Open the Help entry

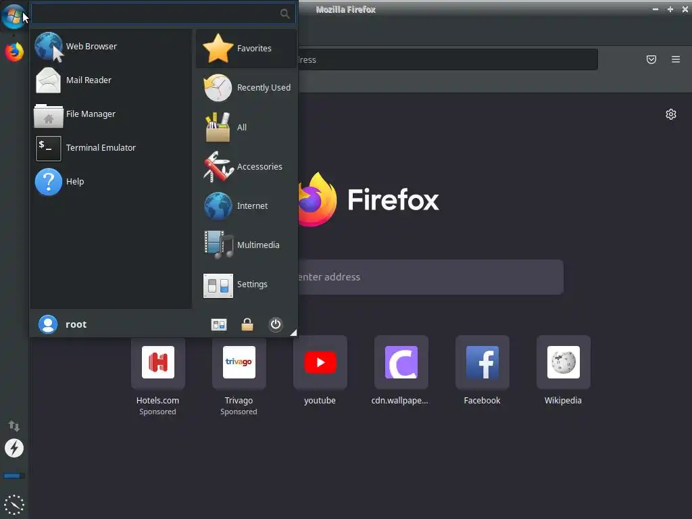(112, 181)
